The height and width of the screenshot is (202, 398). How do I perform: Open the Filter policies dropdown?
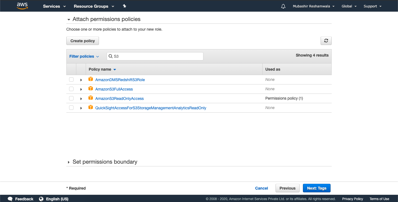pos(84,56)
